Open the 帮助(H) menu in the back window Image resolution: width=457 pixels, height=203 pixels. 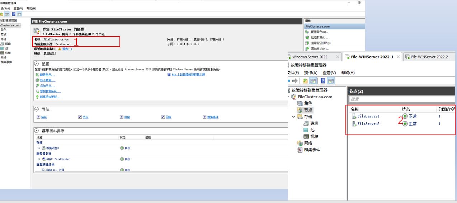32,8
